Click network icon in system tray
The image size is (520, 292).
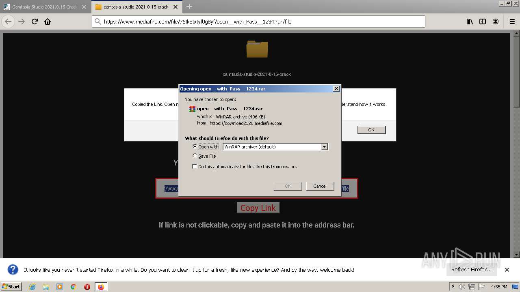(x=472, y=287)
